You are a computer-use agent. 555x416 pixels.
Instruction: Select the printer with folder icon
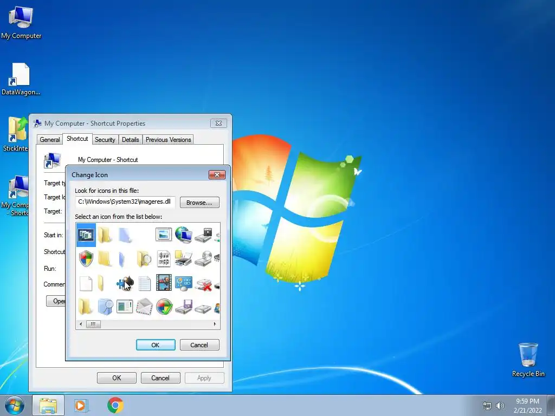click(183, 258)
